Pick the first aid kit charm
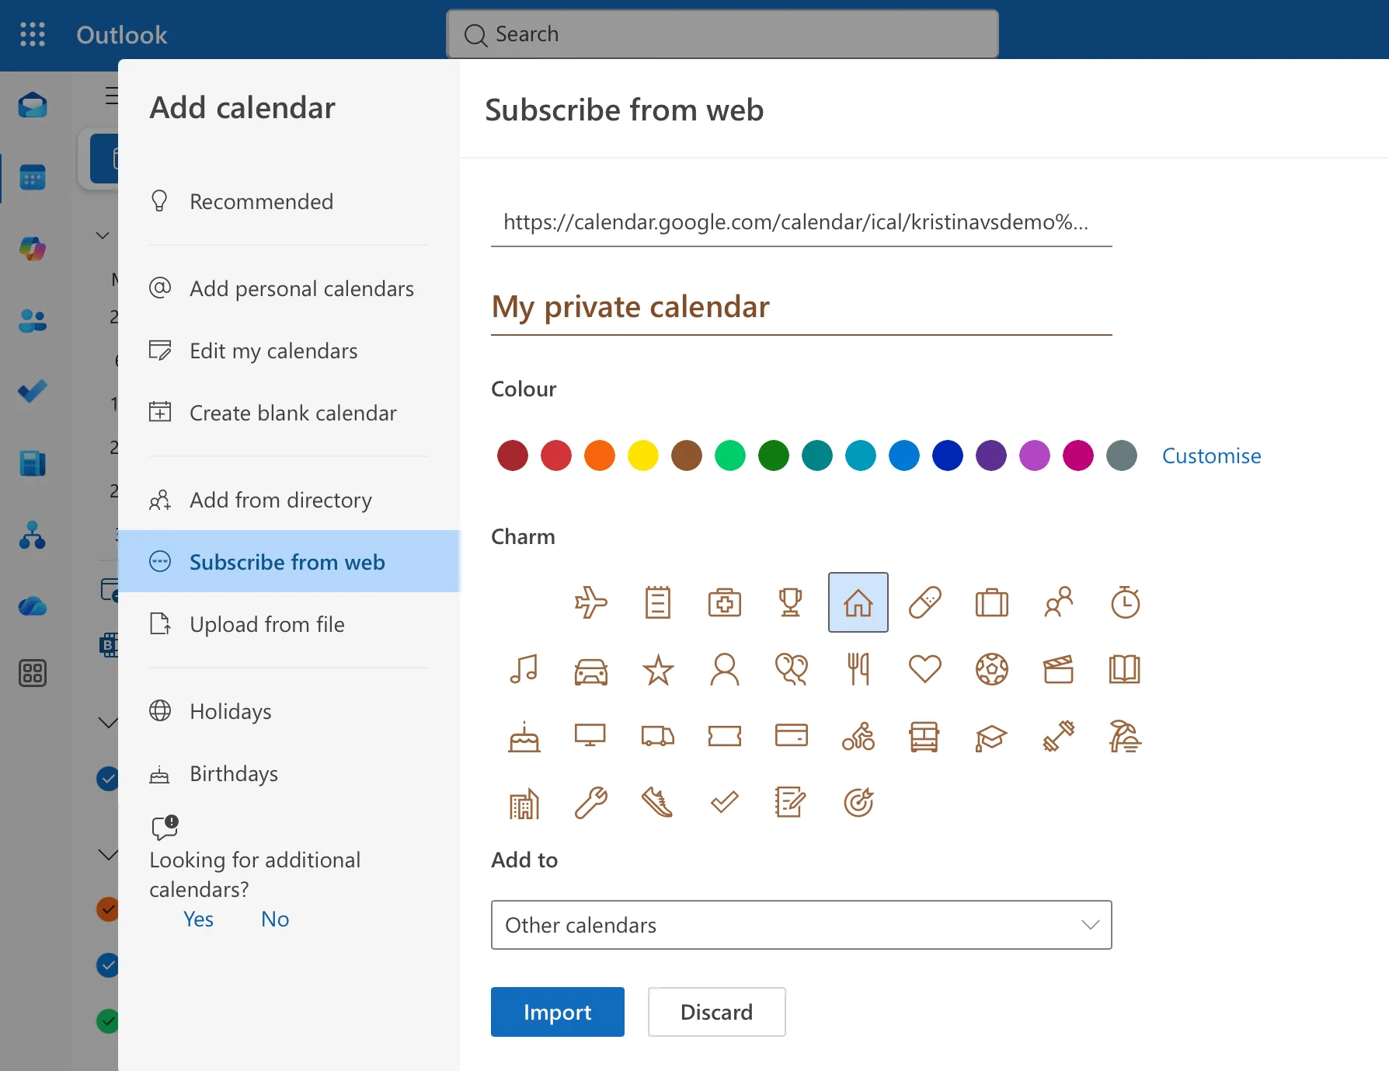Screen dimensions: 1389x1071 point(725,602)
